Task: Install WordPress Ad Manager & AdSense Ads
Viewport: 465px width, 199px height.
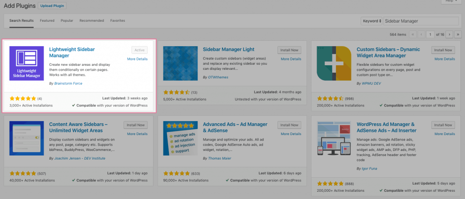Action: point(443,125)
